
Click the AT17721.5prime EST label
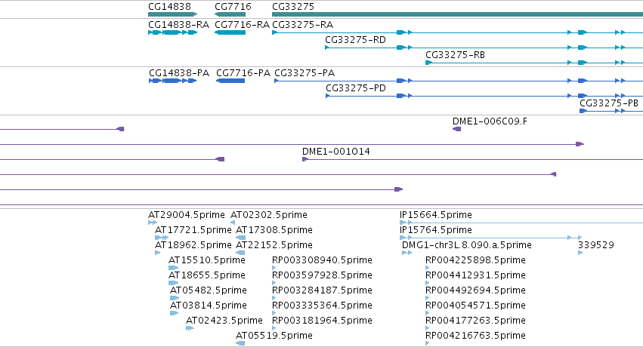click(x=193, y=230)
